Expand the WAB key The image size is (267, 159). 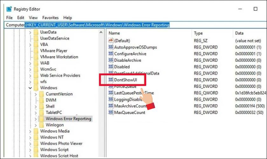click(30, 63)
